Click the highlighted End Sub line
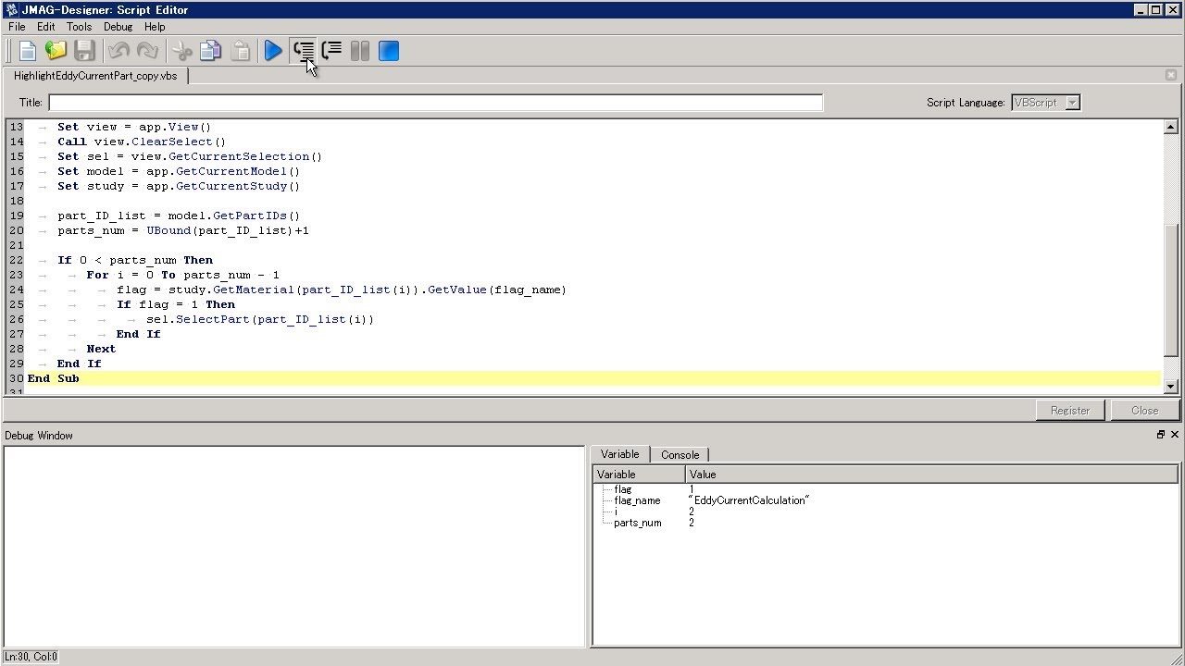The width and height of the screenshot is (1185, 666). point(593,378)
